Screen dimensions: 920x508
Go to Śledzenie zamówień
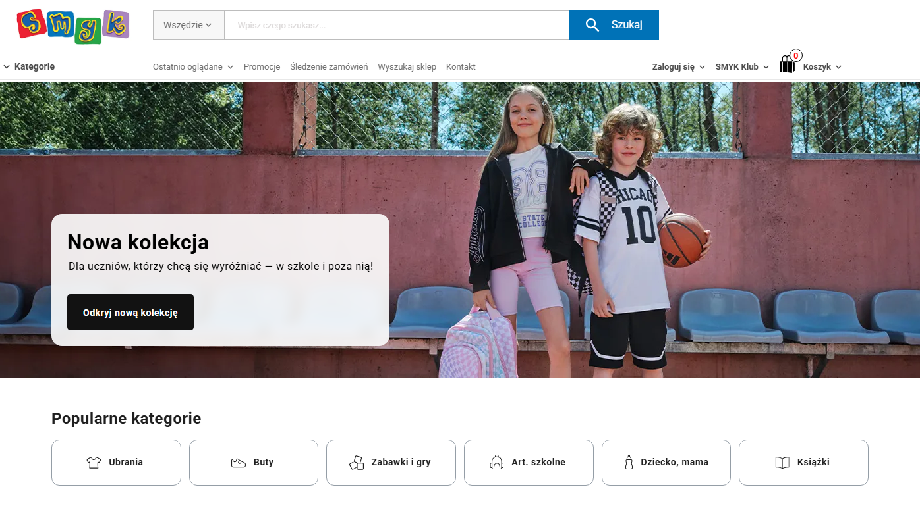click(329, 67)
